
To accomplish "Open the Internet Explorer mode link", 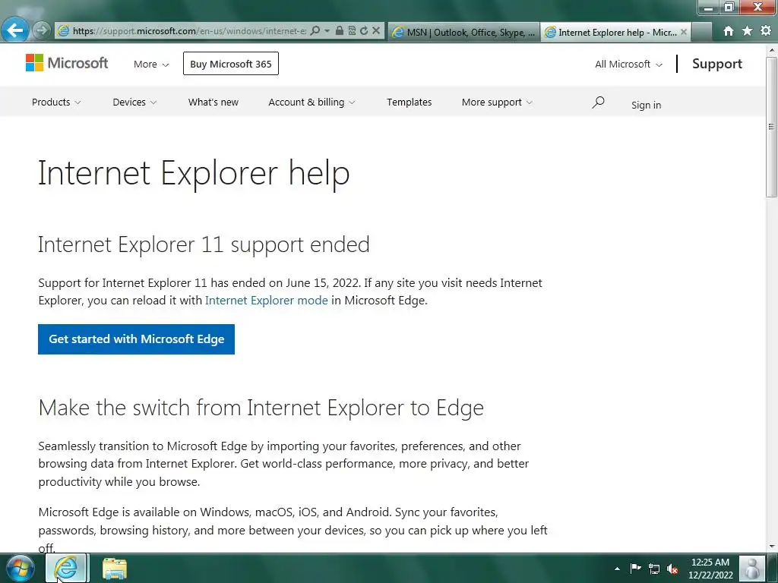I will click(x=267, y=301).
